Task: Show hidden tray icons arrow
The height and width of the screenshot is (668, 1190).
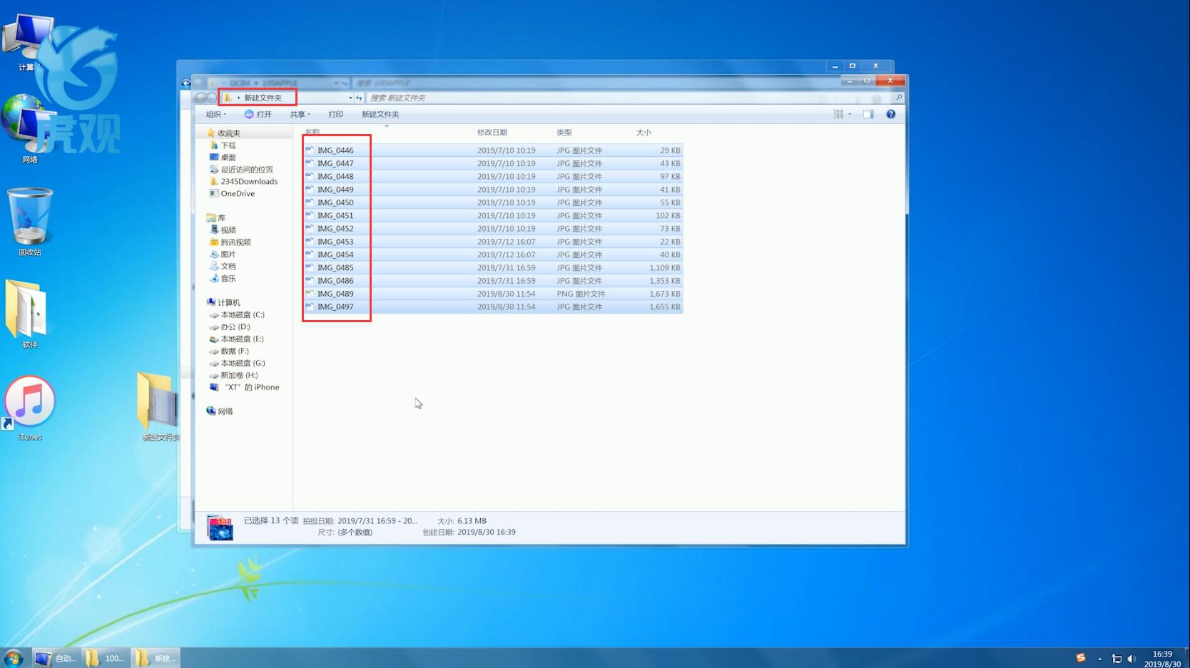Action: (1099, 659)
